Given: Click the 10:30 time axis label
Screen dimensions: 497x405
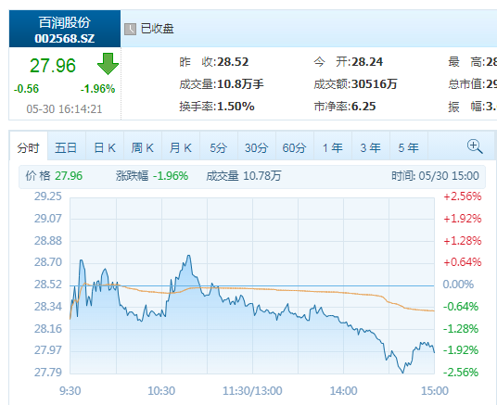Looking at the screenshot, I should click(161, 391).
